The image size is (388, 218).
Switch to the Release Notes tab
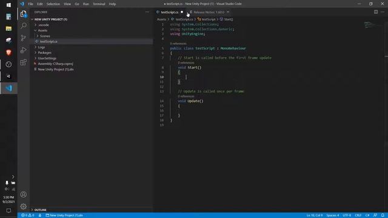click(x=209, y=12)
